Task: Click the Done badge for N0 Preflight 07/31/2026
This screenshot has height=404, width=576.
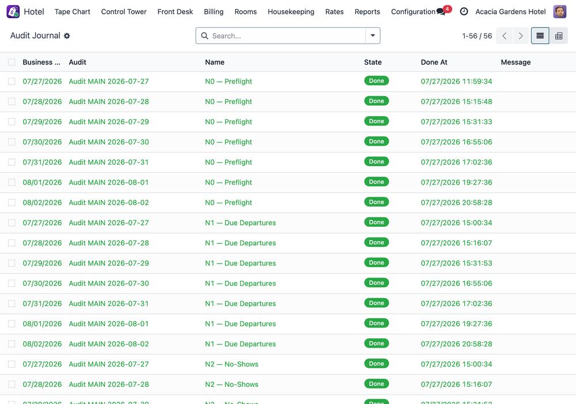Action: [377, 162]
